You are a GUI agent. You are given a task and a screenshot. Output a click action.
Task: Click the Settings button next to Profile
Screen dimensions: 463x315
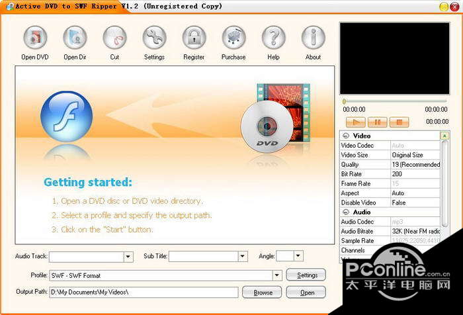[x=306, y=275]
